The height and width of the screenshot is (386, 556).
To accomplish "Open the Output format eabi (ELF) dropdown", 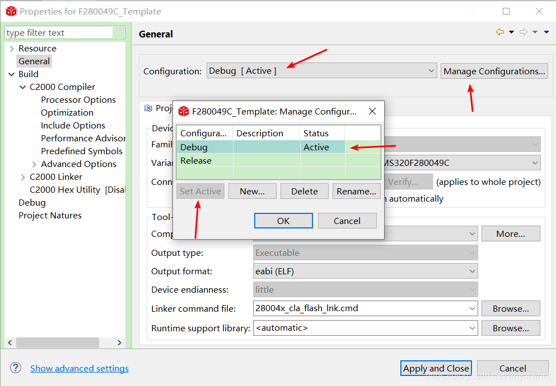I will coord(365,271).
